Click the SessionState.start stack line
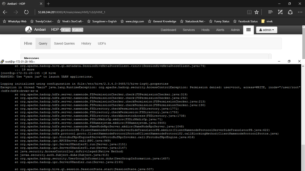The width and height of the screenshot is (305, 171). point(84,169)
